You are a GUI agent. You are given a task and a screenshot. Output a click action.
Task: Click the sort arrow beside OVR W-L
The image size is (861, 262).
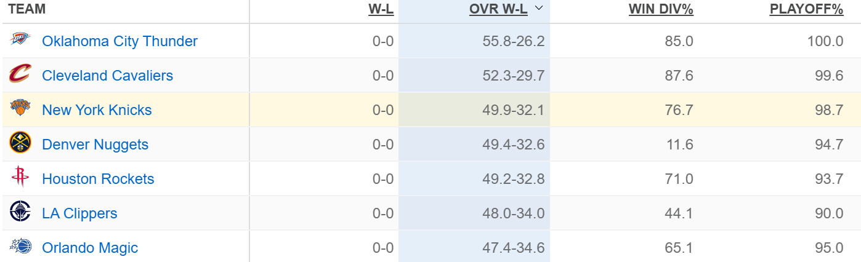pyautogui.click(x=539, y=9)
